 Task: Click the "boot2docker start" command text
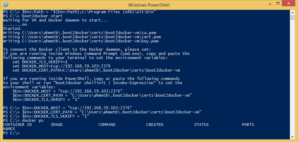point(42,16)
